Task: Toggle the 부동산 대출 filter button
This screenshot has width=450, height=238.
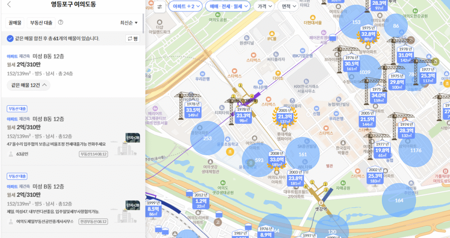Action: [40, 22]
